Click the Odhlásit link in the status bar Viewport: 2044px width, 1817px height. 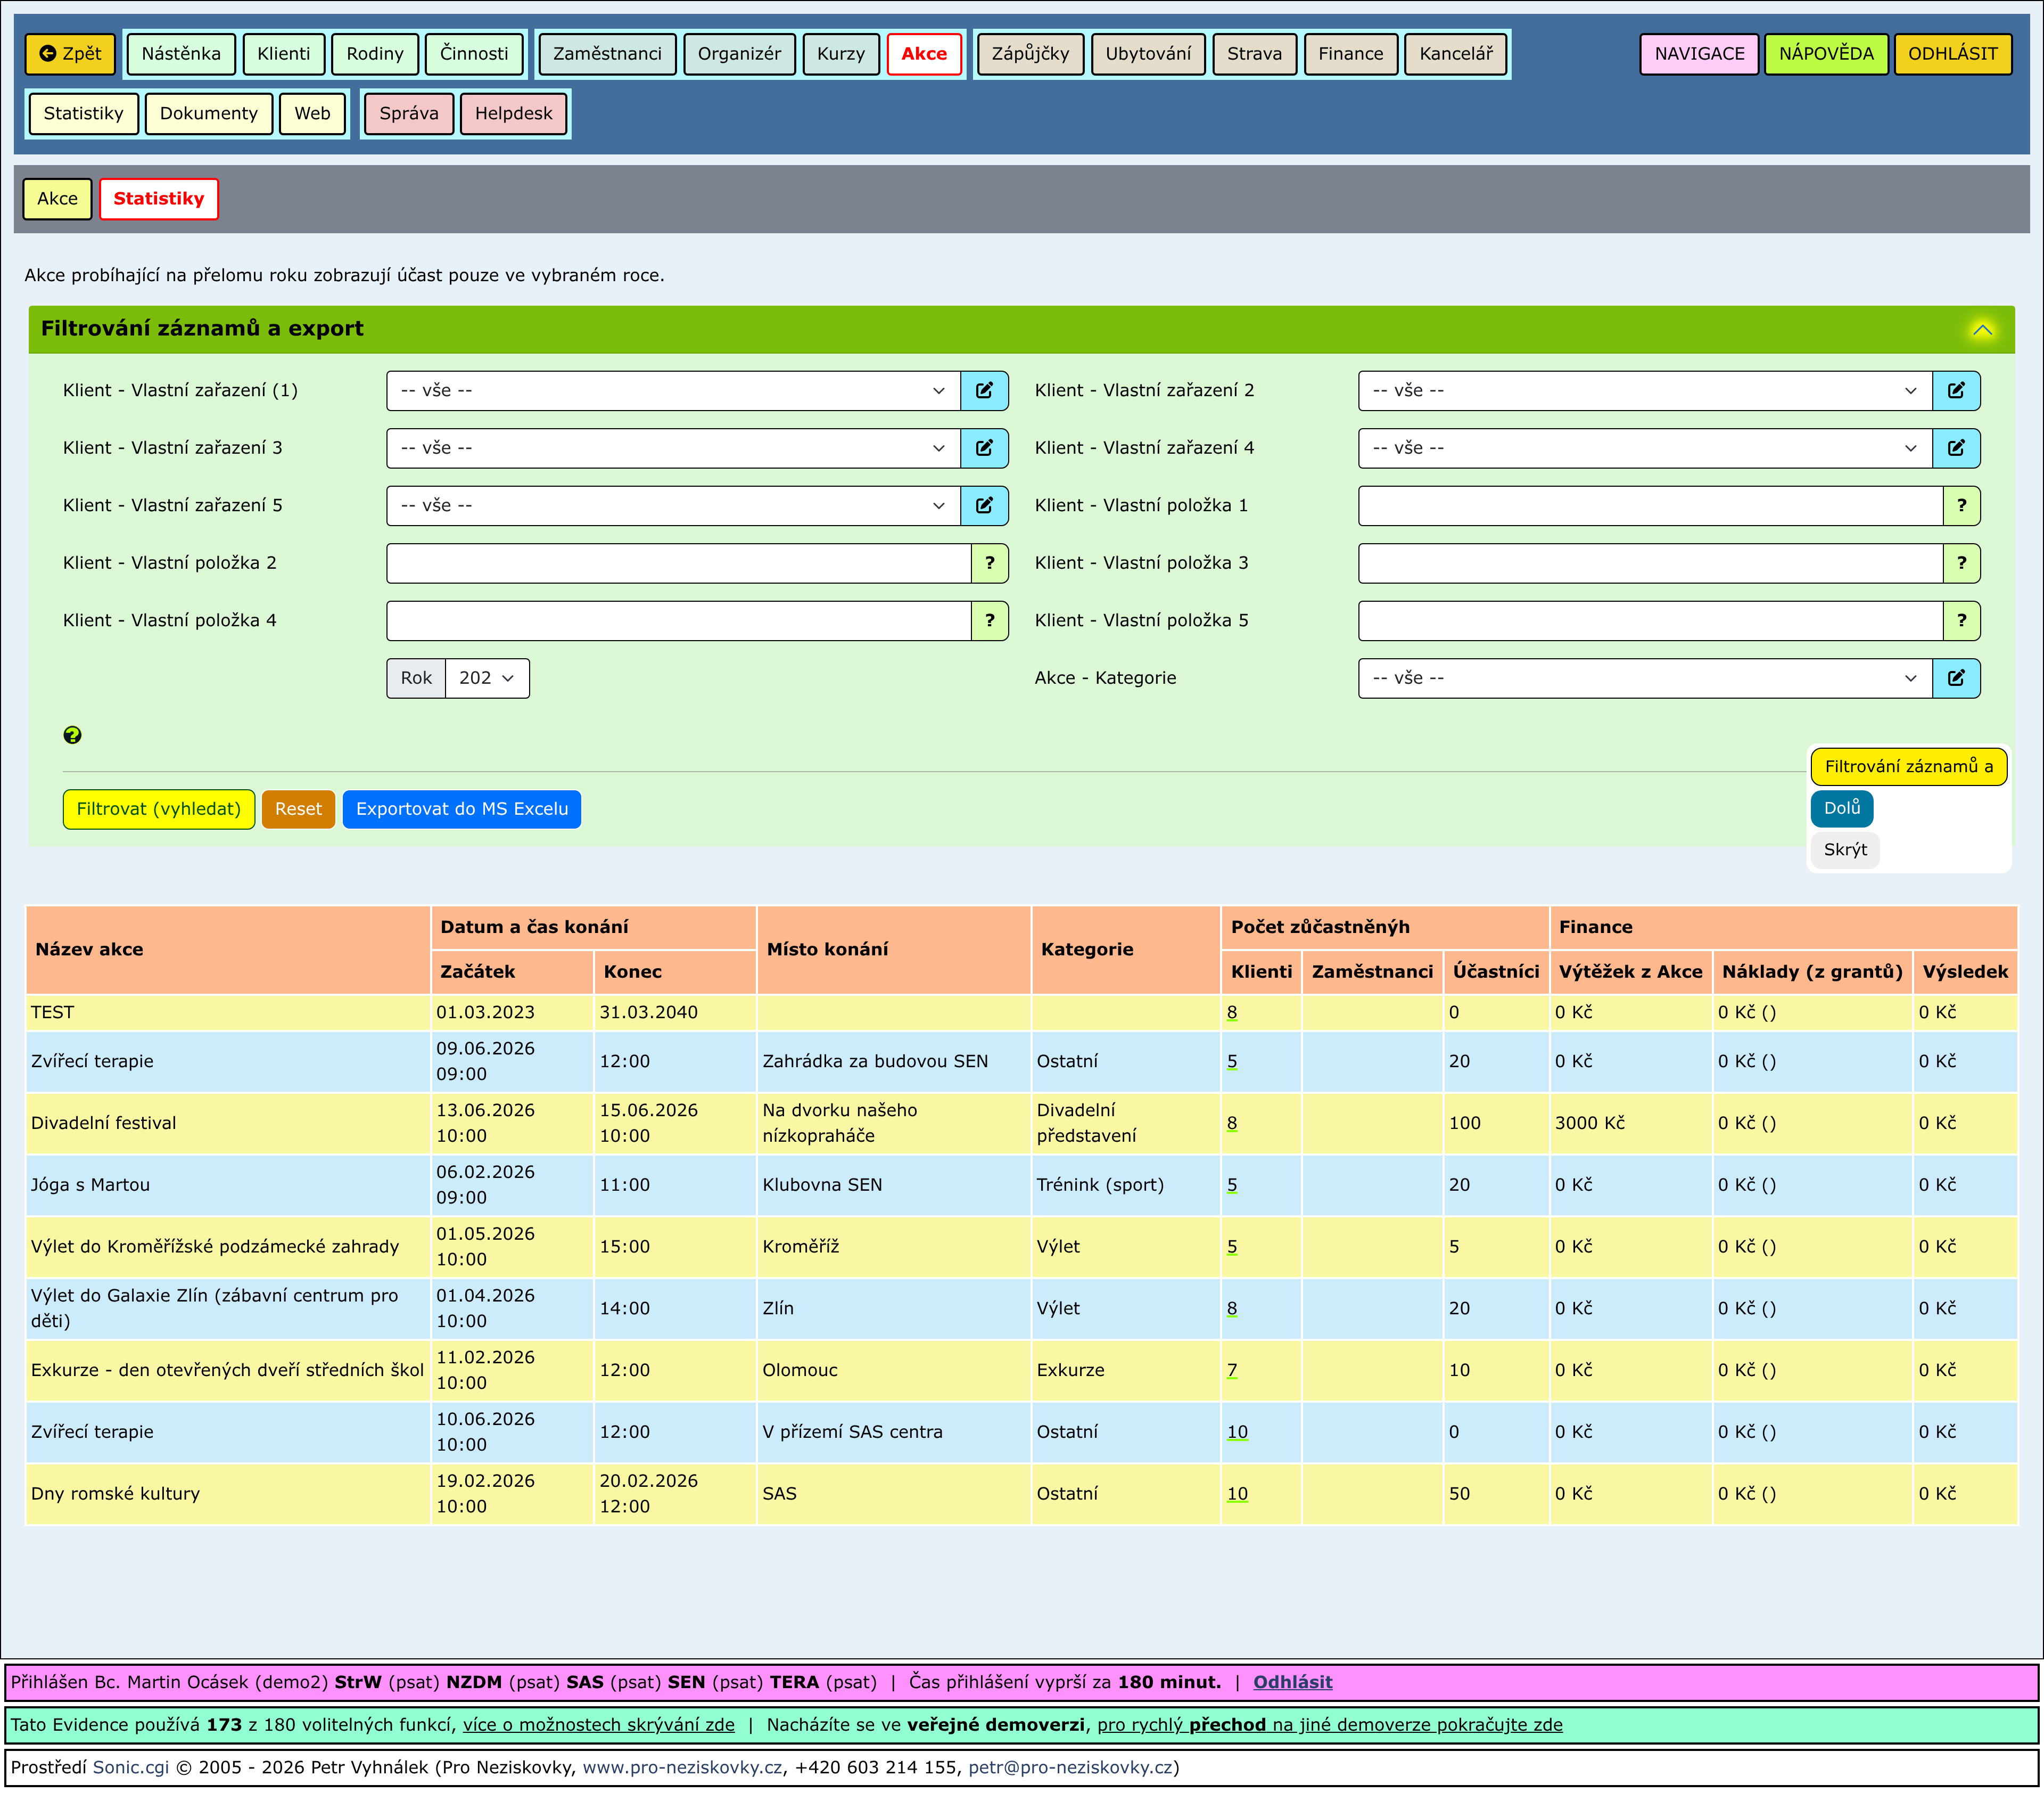tap(1292, 1682)
